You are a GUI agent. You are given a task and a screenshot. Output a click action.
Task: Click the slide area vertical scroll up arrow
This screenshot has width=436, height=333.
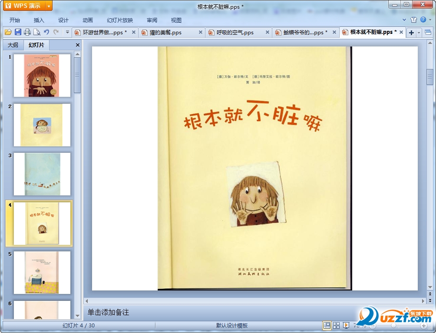point(430,43)
